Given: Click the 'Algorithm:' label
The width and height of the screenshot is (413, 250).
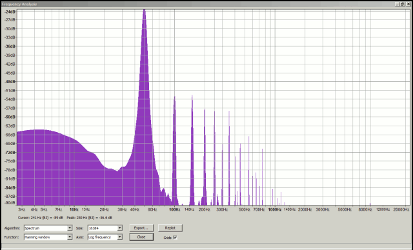Looking at the screenshot, I should click(12, 228).
